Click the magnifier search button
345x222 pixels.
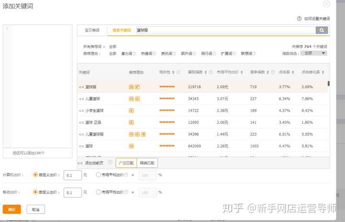pos(322,30)
